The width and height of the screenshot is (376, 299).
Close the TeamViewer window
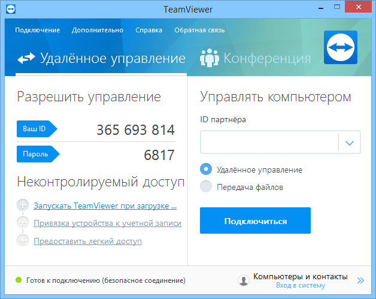pos(359,7)
